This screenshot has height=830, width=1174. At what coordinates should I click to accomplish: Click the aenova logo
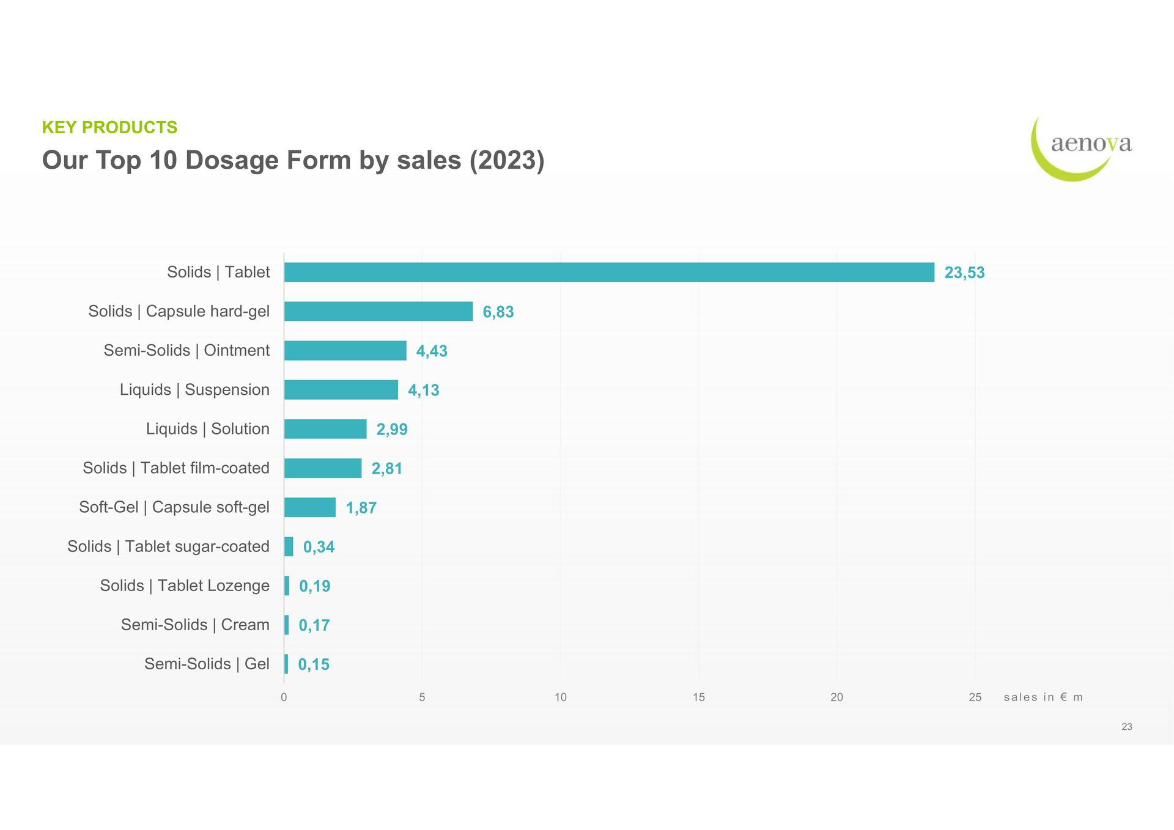[1081, 149]
